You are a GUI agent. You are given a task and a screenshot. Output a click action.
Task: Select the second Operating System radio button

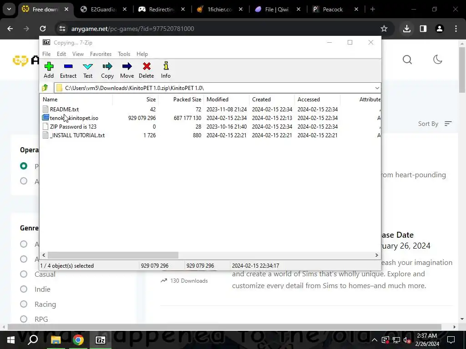click(24, 181)
